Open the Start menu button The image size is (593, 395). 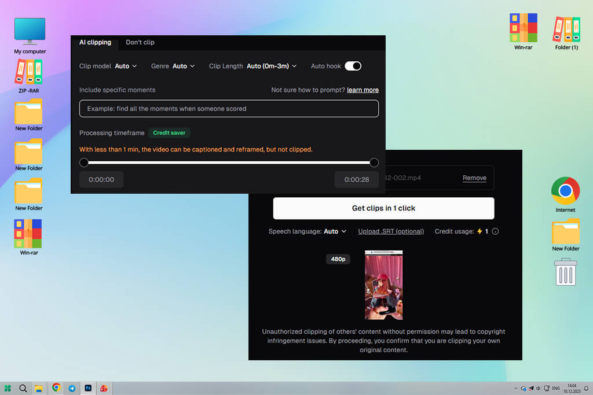8,388
